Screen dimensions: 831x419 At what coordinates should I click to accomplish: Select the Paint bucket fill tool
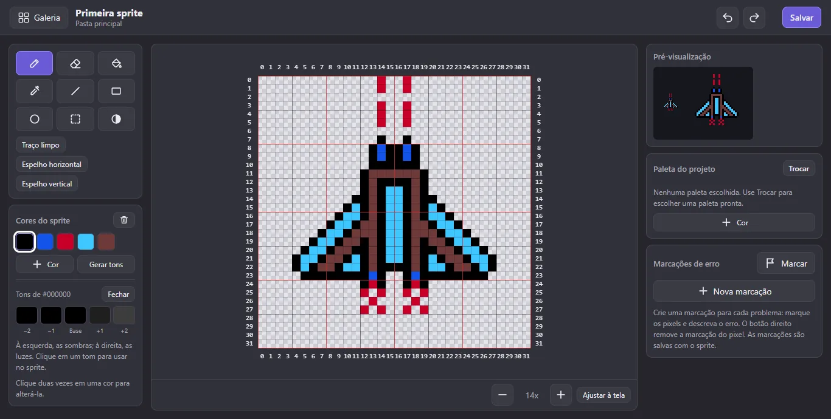point(116,63)
